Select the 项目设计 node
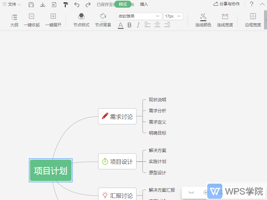 pyautogui.click(x=117, y=161)
